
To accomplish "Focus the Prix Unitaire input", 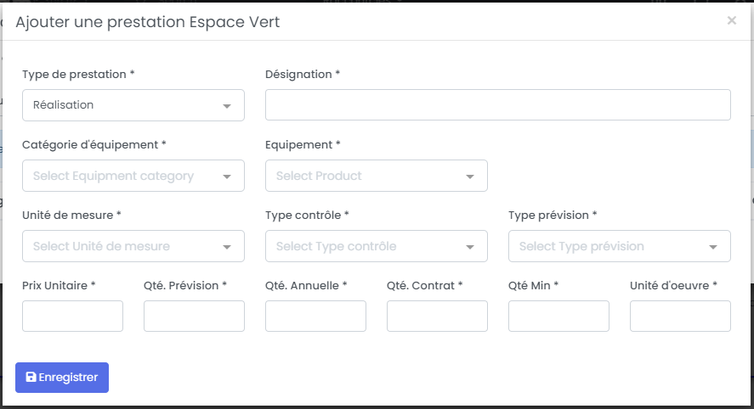I will pyautogui.click(x=72, y=316).
